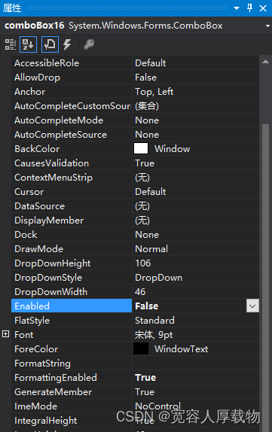
Task: Select ContextMenuStrip property
Action: [x=53, y=178]
